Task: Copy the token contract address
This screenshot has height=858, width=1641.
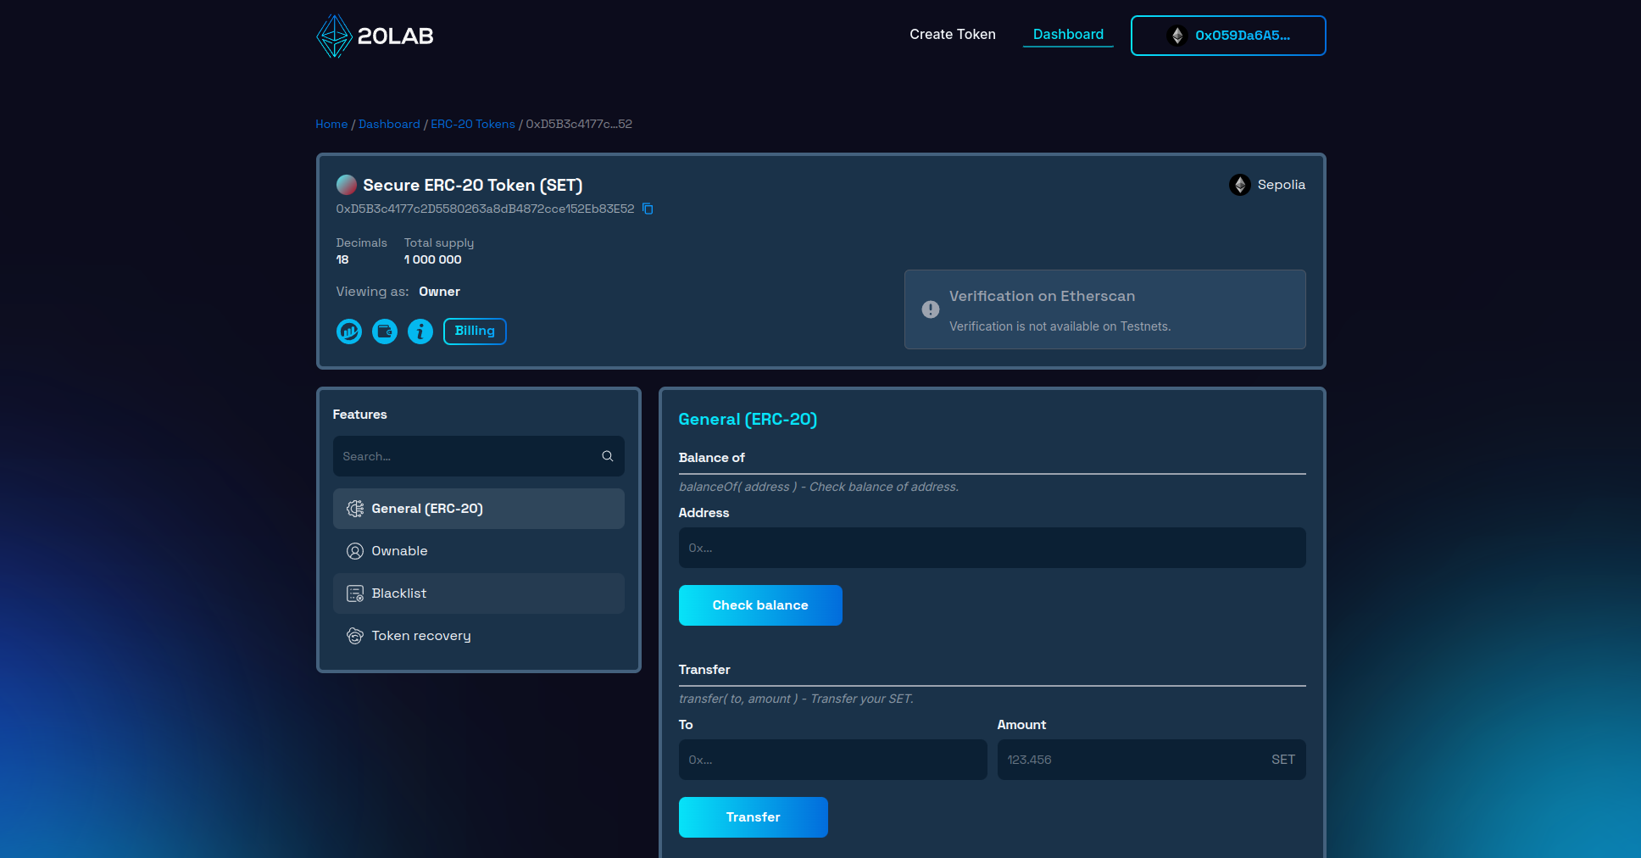Action: pos(648,209)
